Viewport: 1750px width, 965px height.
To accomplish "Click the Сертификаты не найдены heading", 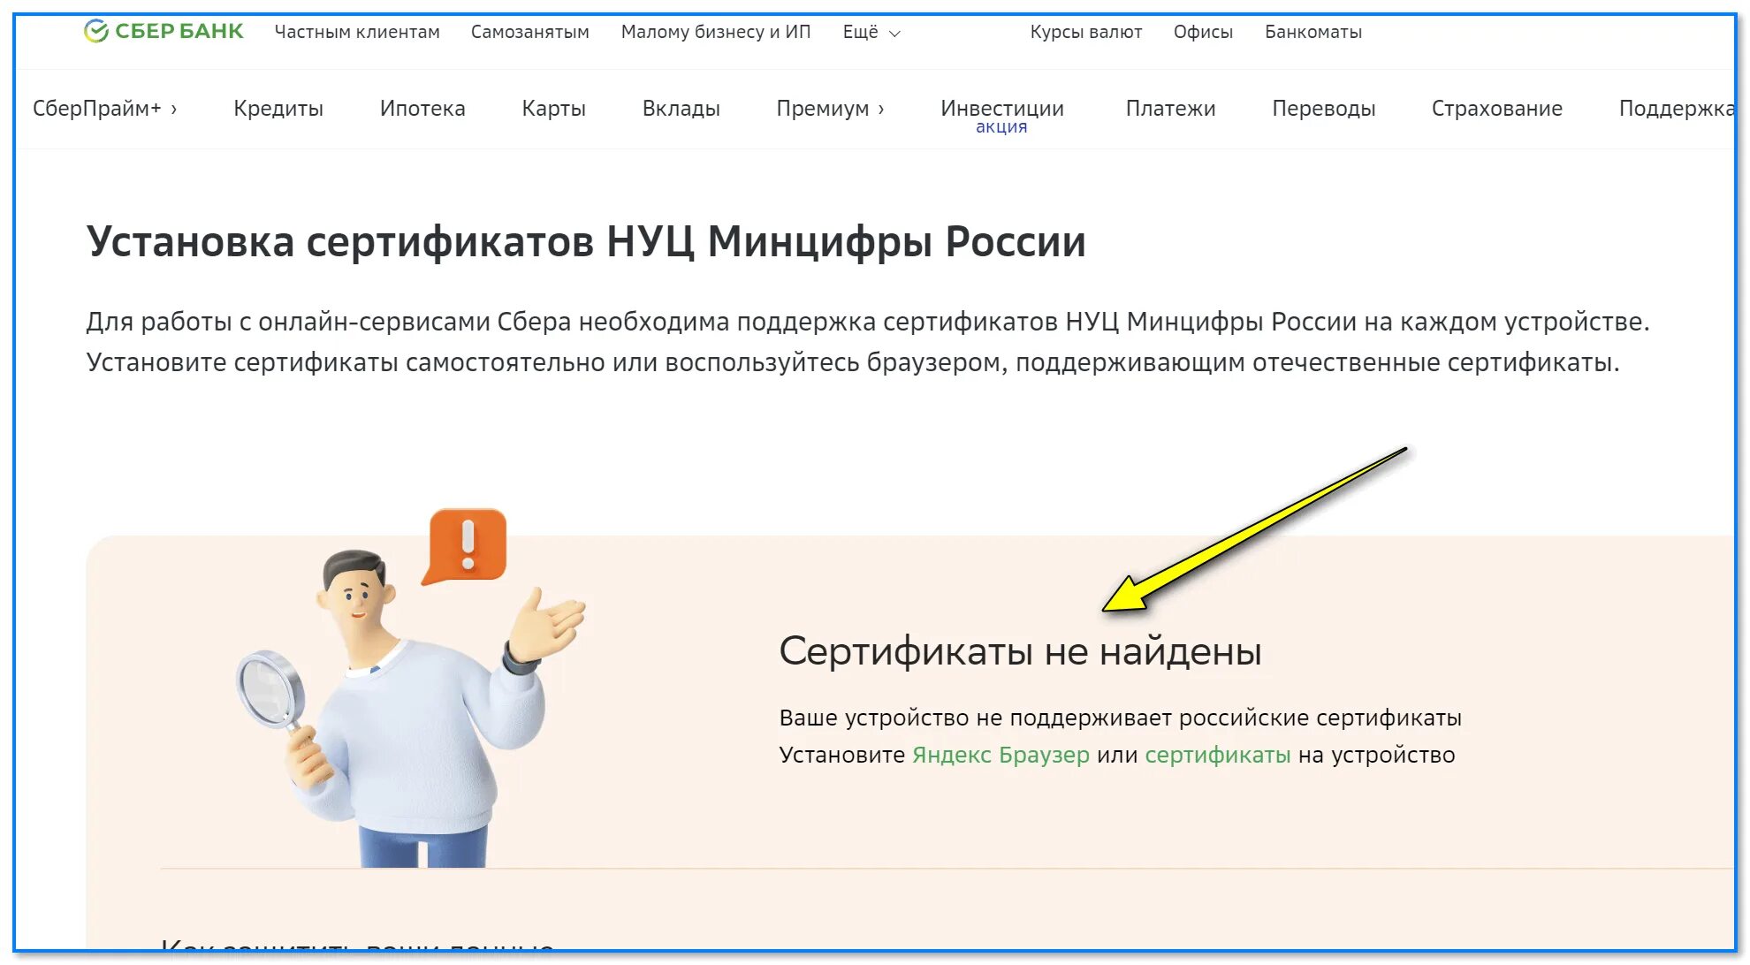I will point(1021,652).
